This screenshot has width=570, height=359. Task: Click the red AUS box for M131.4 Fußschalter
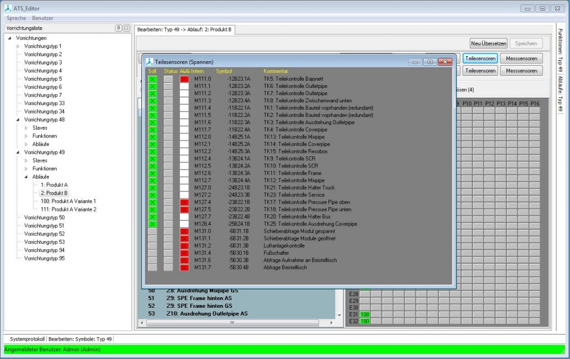click(184, 253)
